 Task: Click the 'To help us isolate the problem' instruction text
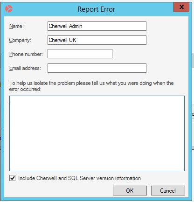tap(91, 86)
